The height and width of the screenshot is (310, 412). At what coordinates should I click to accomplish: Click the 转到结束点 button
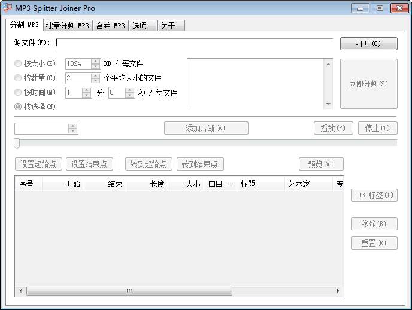click(200, 164)
